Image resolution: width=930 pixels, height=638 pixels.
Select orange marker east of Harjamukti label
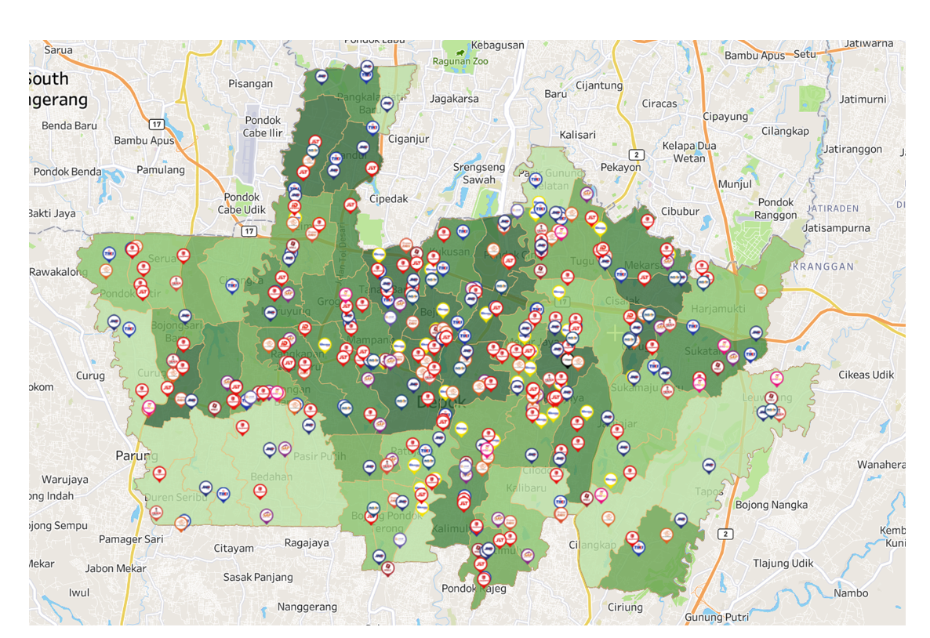[x=761, y=292]
